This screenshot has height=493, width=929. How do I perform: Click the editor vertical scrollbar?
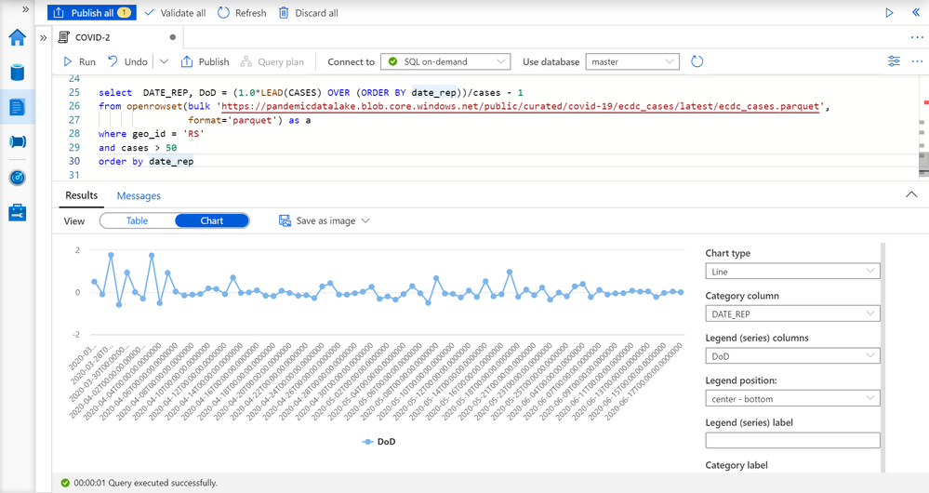[x=923, y=161]
